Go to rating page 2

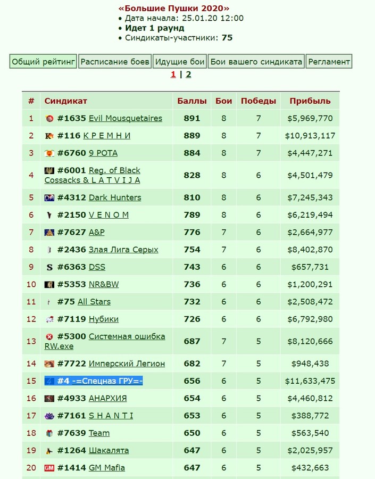coord(188,74)
